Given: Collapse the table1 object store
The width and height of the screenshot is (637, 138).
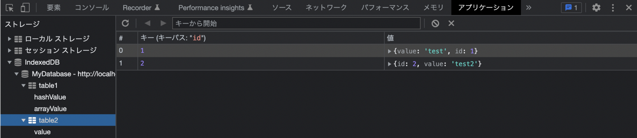Looking at the screenshot, I should click(x=23, y=85).
